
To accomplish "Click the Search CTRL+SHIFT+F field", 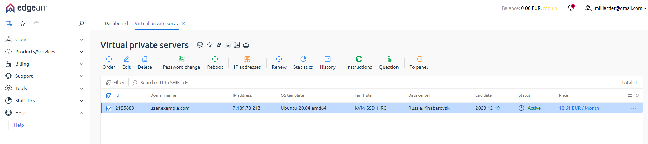I will click(x=177, y=83).
